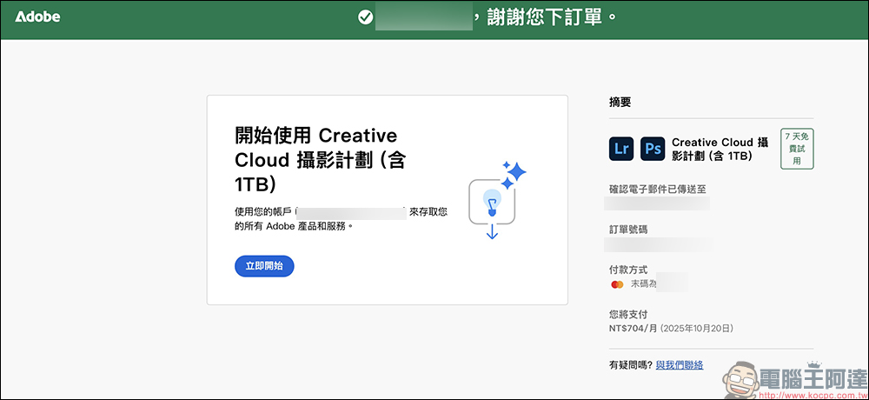Image resolution: width=869 pixels, height=400 pixels.
Task: Select the 摘要 summary heading
Action: [620, 102]
